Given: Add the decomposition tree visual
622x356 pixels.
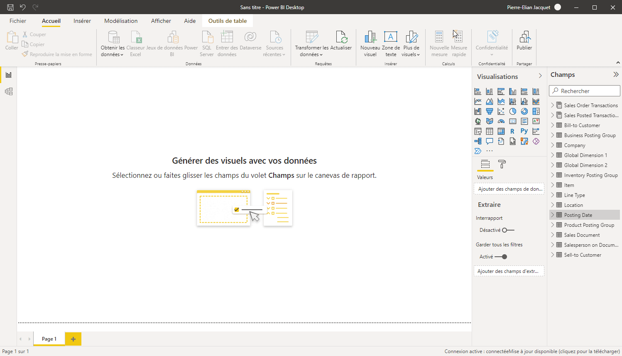Looking at the screenshot, I should pos(478,141).
